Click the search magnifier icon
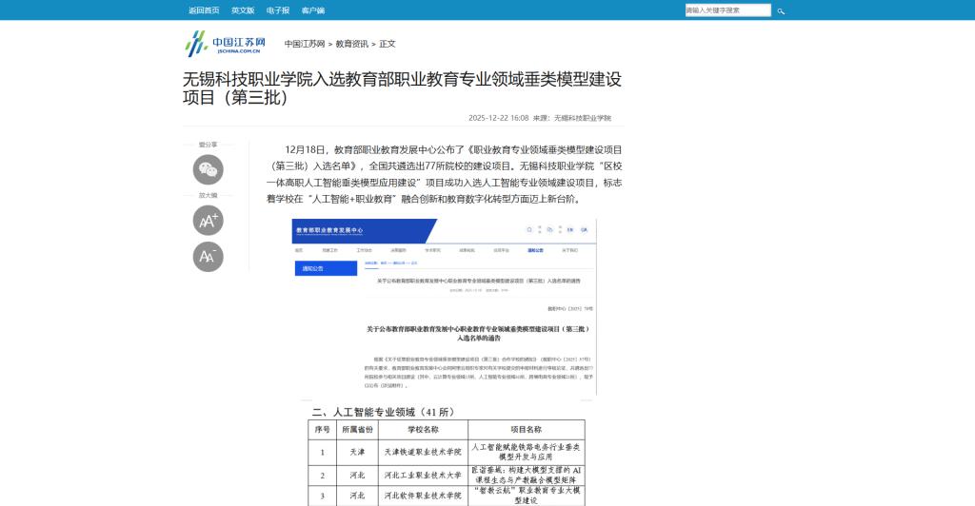Image resolution: width=975 pixels, height=506 pixels. (781, 10)
